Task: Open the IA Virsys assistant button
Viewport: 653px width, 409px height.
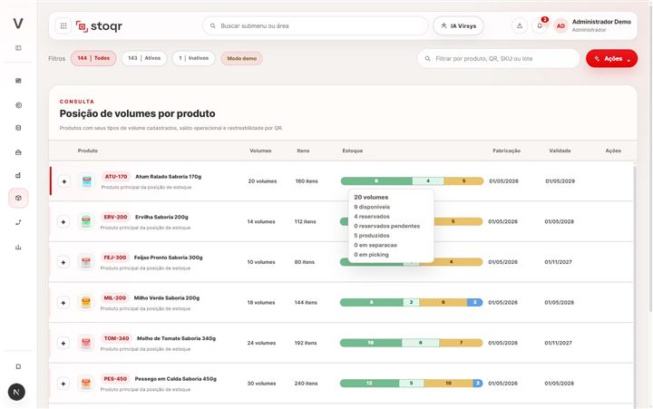Action: click(459, 25)
